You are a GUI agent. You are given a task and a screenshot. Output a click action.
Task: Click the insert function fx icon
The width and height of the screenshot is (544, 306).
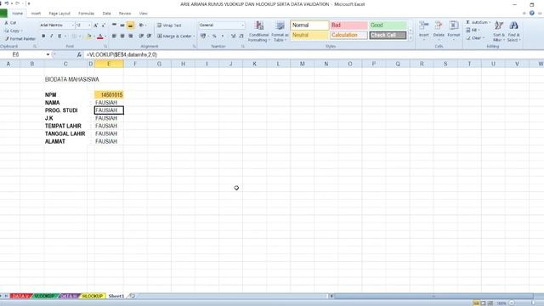pos(79,54)
